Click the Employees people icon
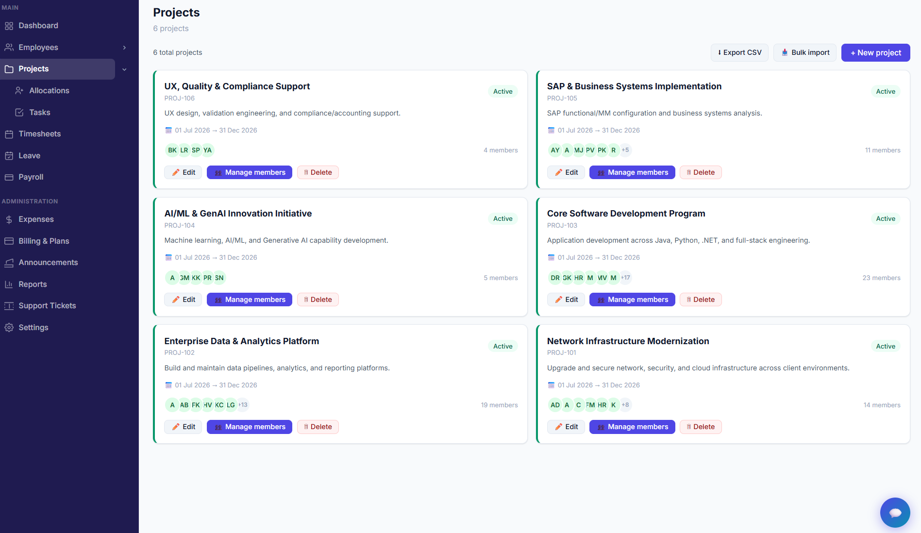The image size is (921, 533). click(9, 47)
